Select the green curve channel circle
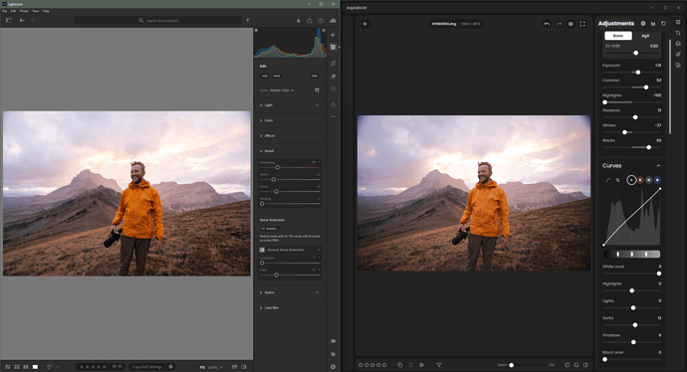Image resolution: width=687 pixels, height=372 pixels. tap(648, 180)
